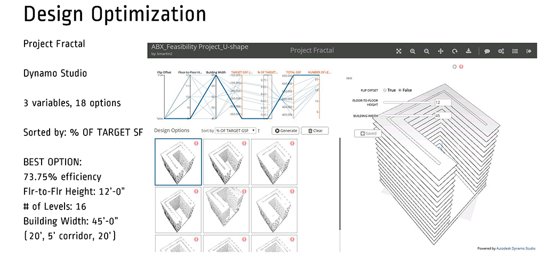This screenshot has height=273, width=546.
Task: Select False for Flip Offset
Action: click(399, 90)
